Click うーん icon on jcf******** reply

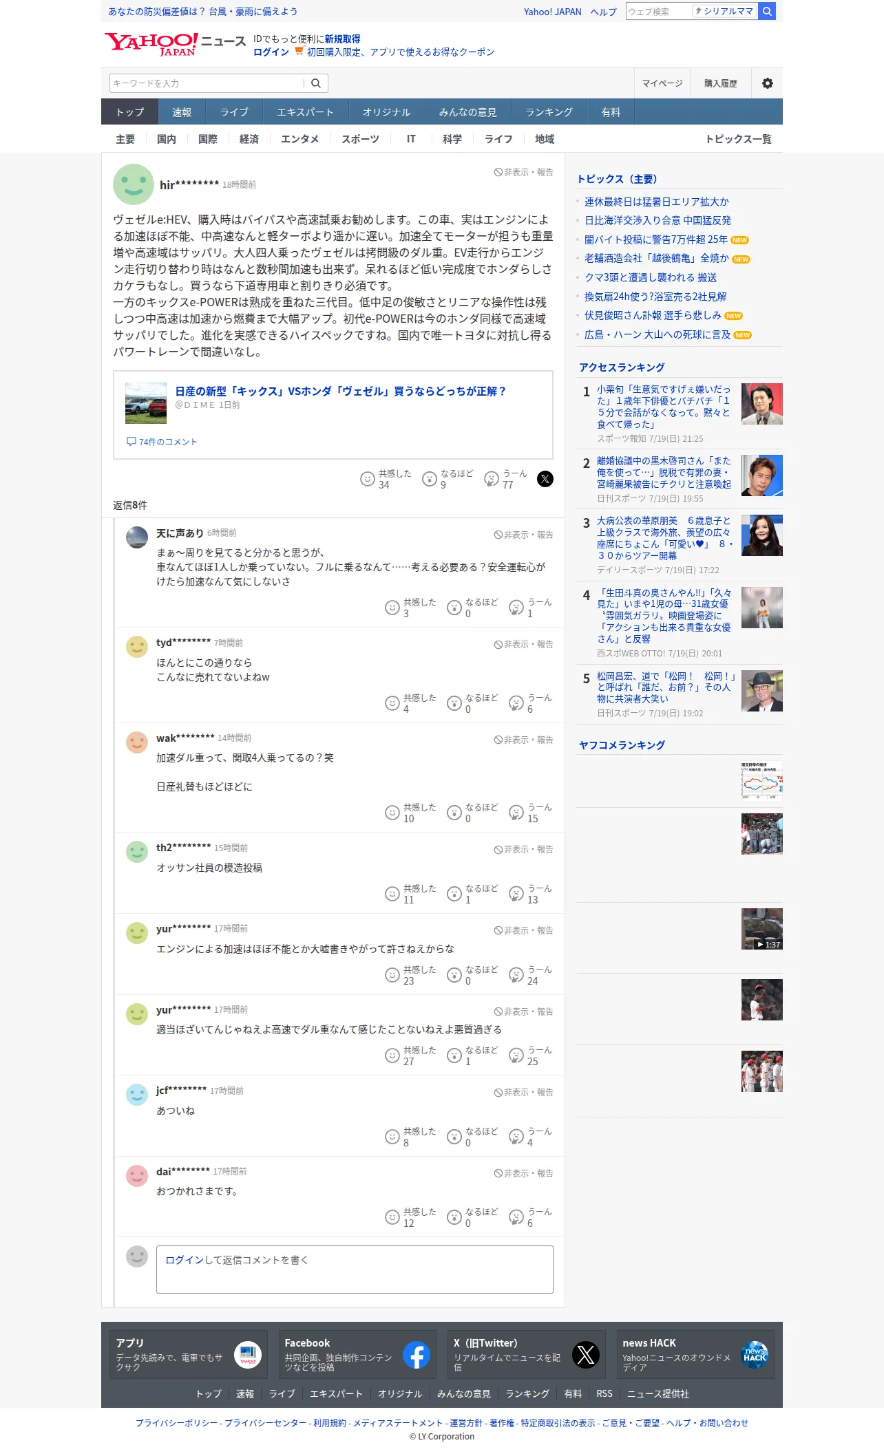tap(516, 1137)
